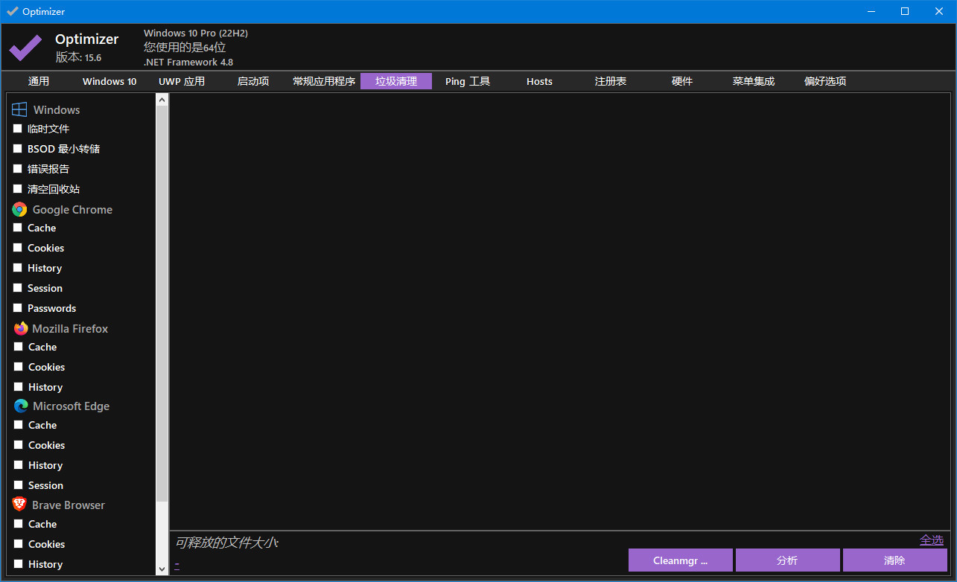Click the Mozilla Firefox icon
The width and height of the screenshot is (957, 582).
point(20,328)
